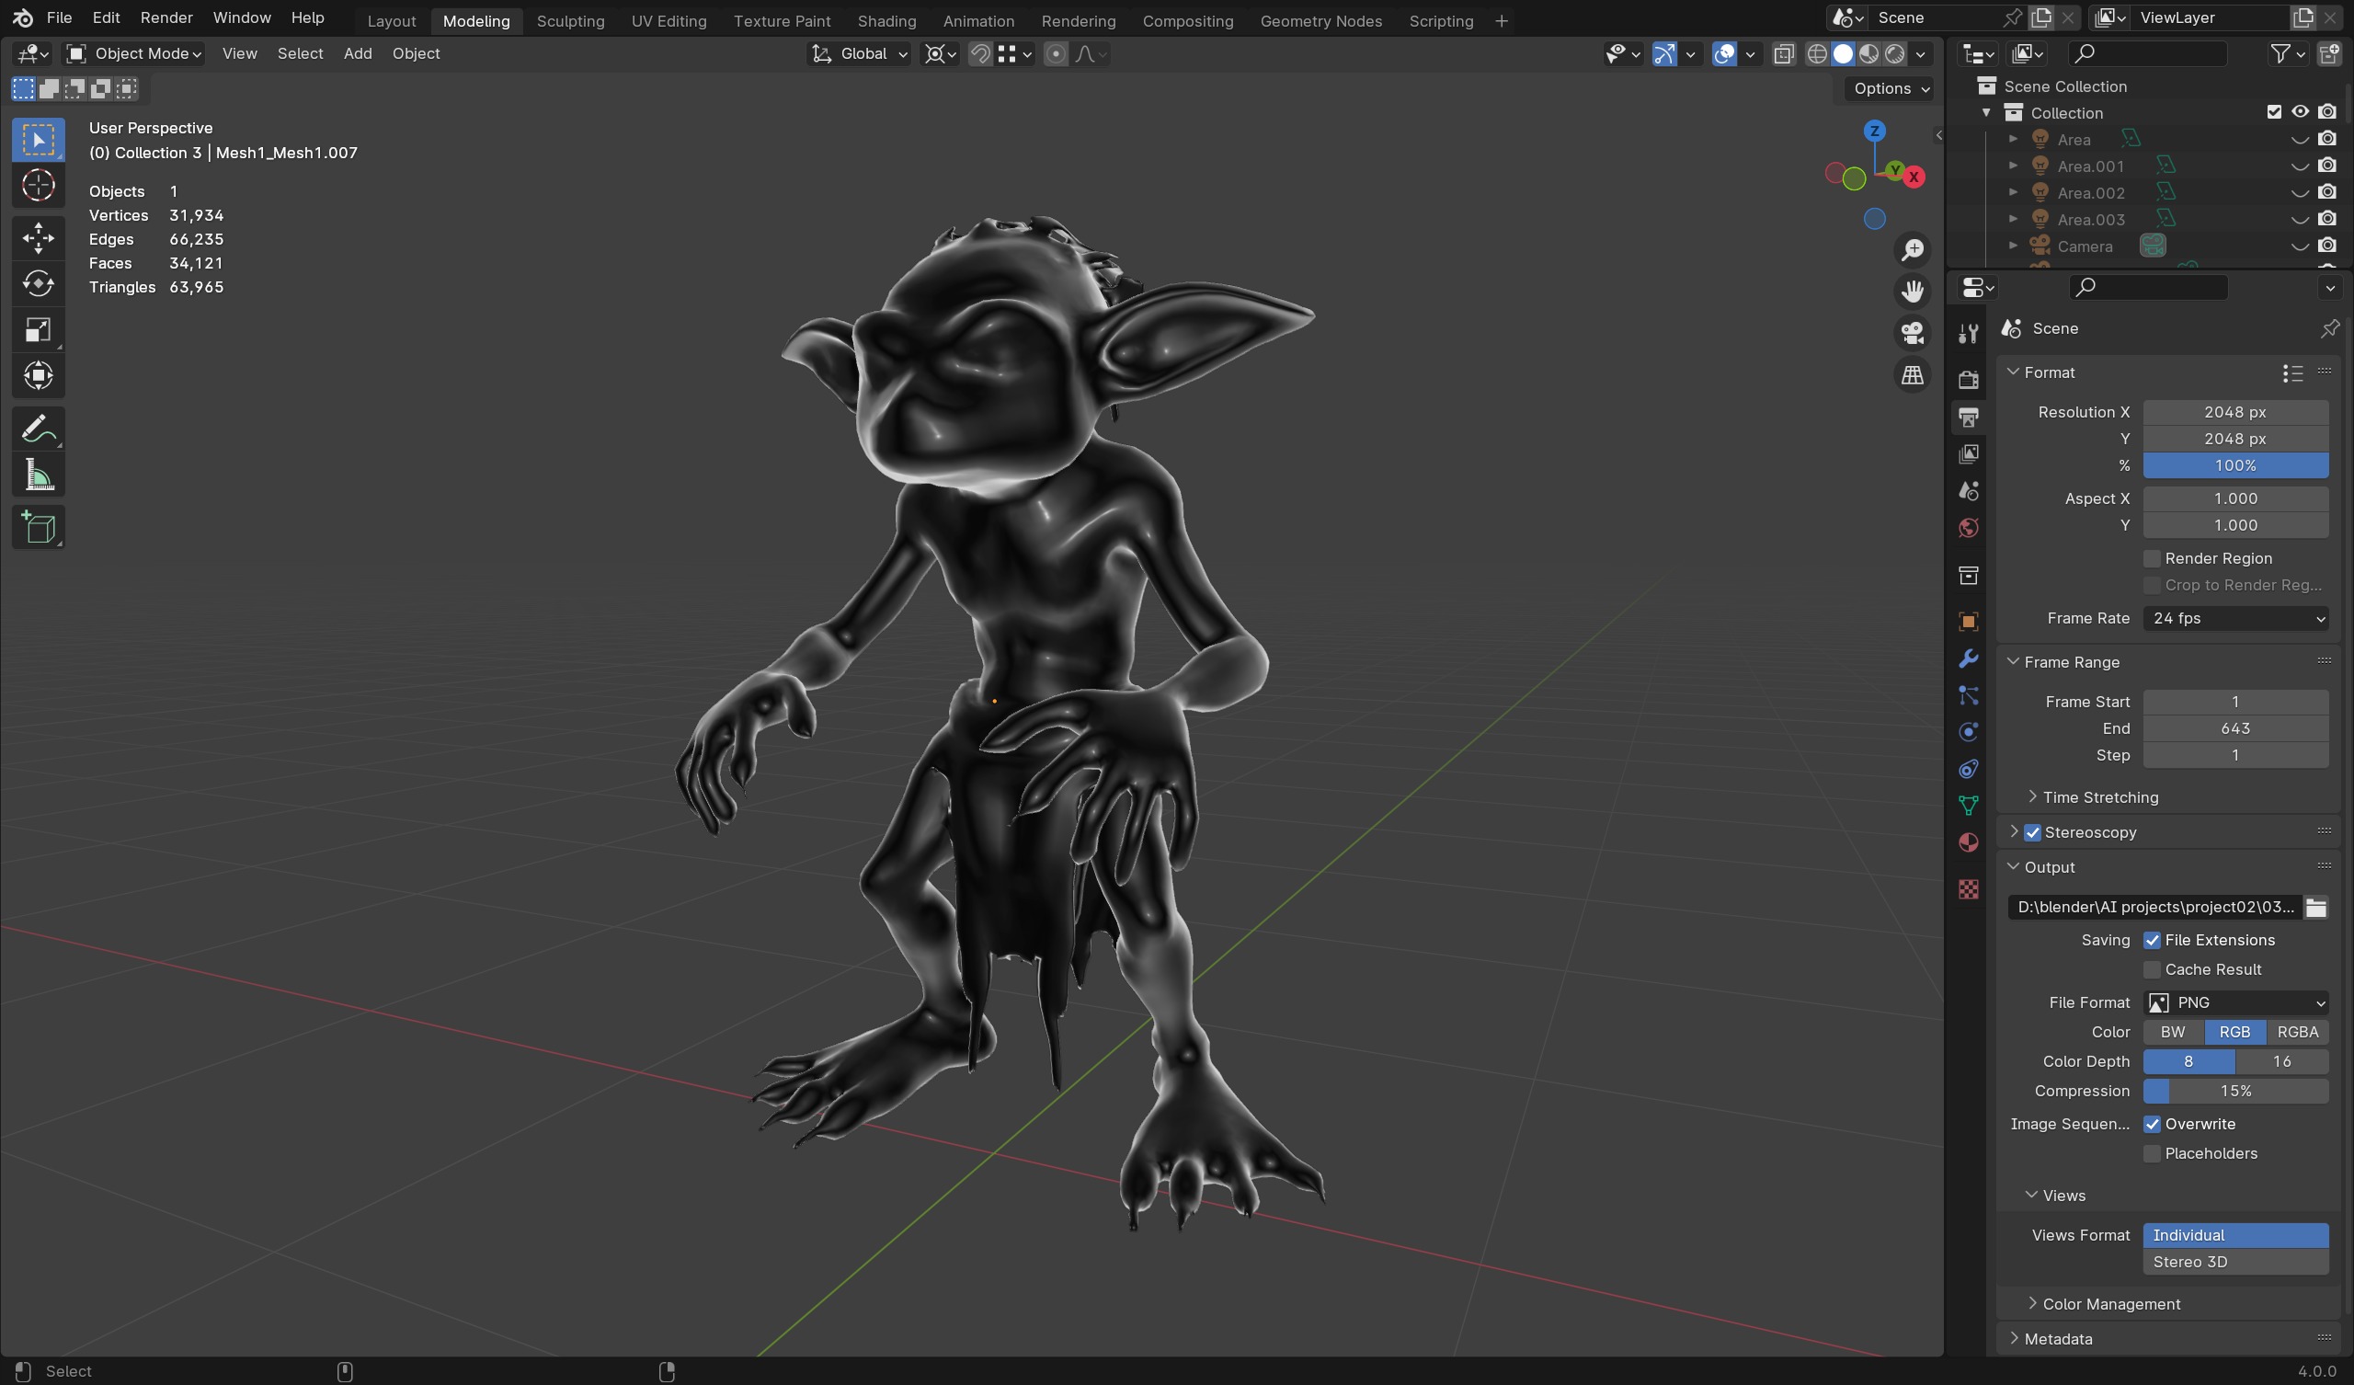
Task: Select the Annotate pencil tool
Action: 39,429
